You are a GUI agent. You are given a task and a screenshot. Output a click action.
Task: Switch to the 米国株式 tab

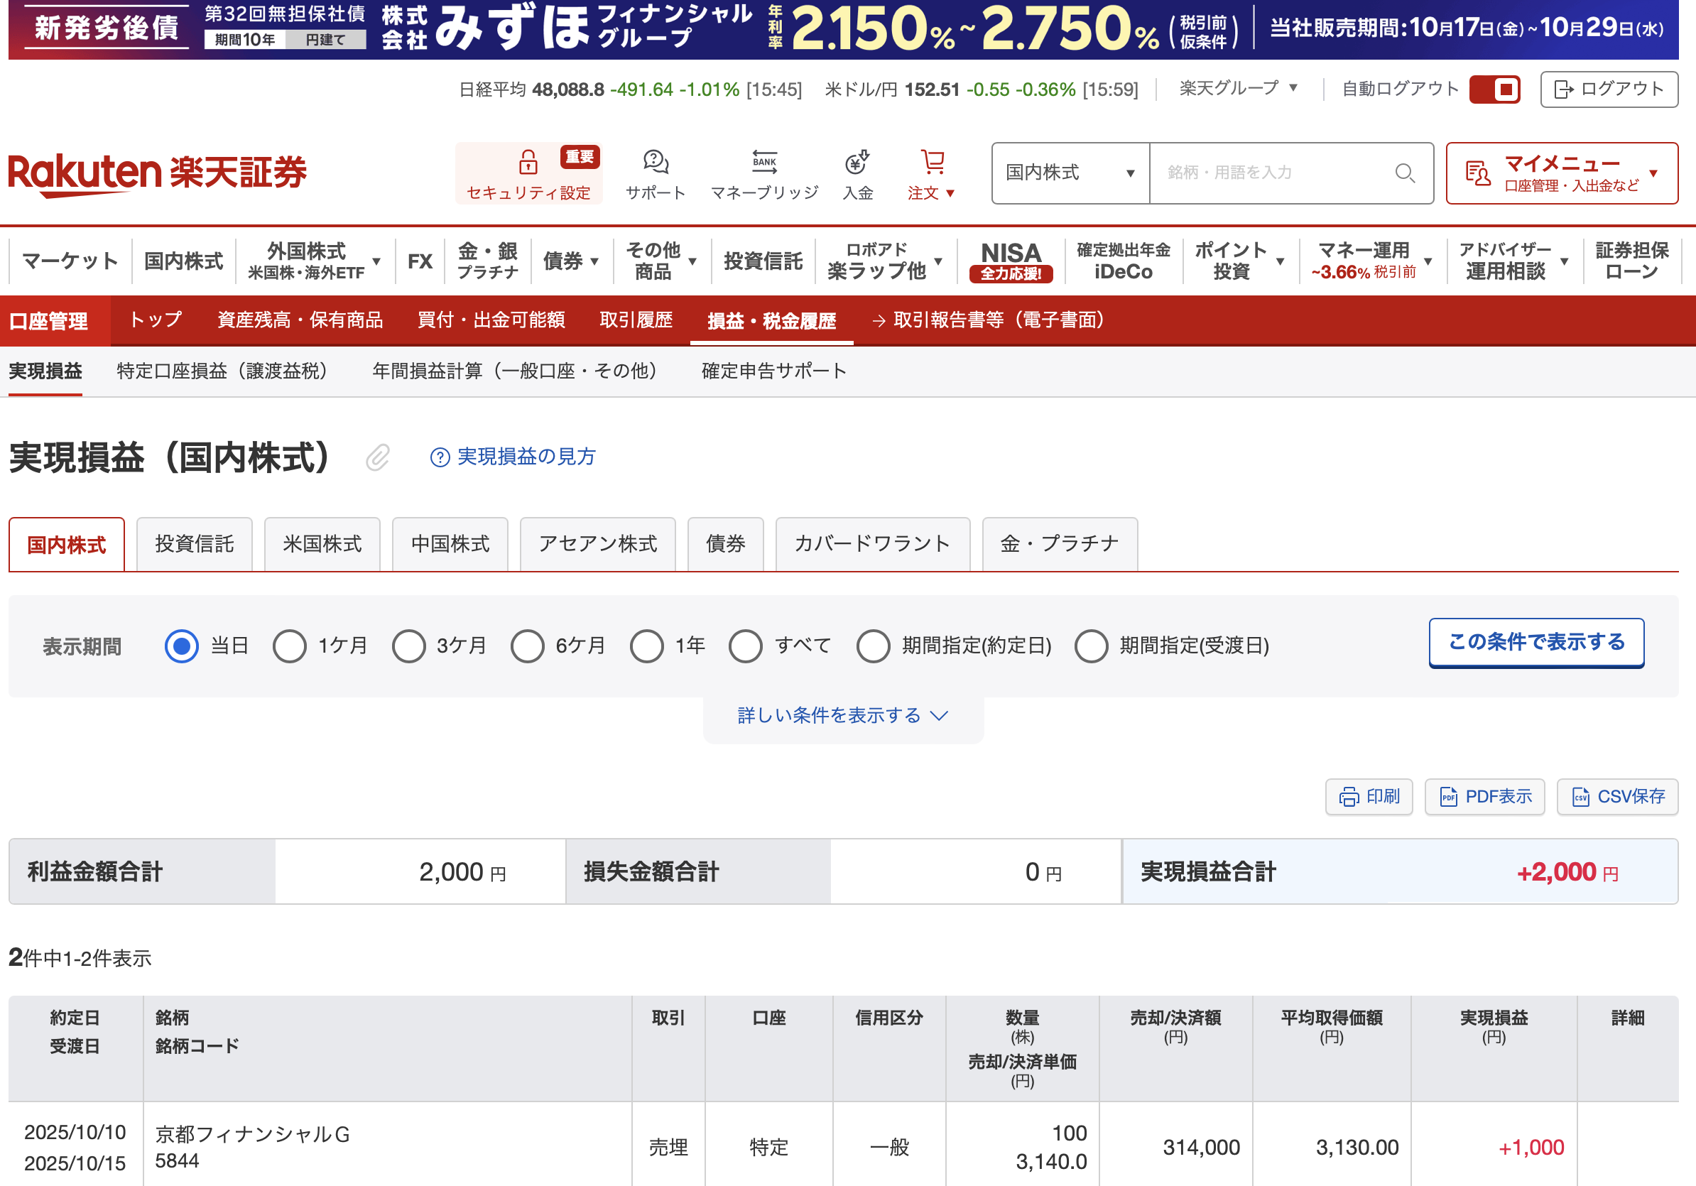(322, 544)
